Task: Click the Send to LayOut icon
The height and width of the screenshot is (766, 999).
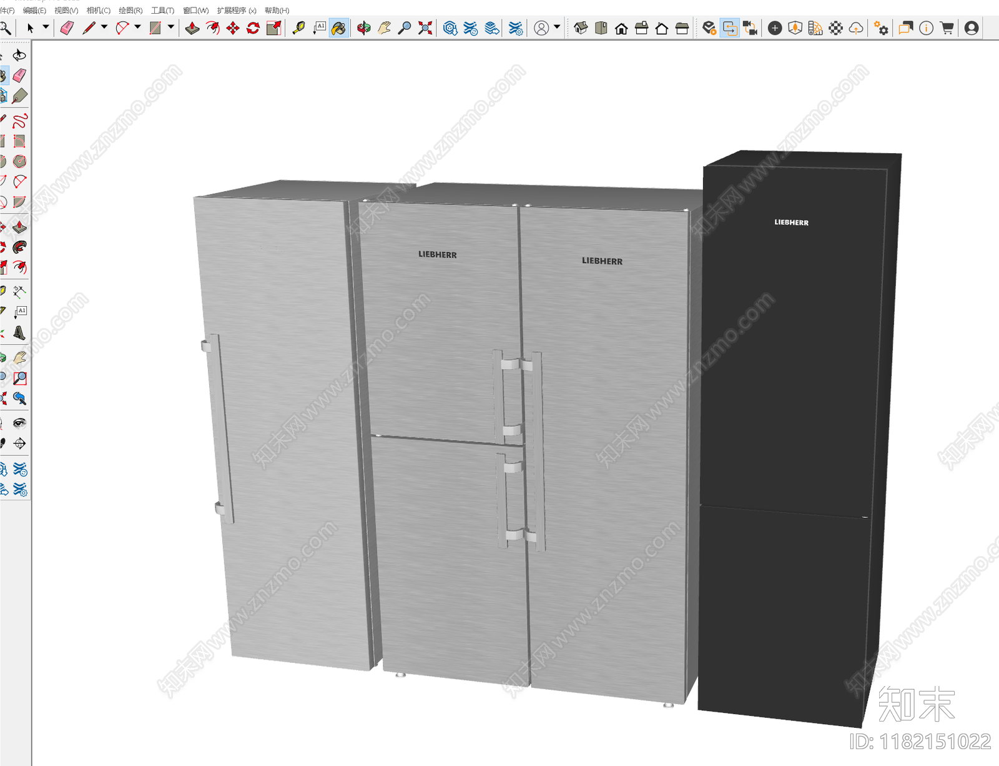Action: 491,28
